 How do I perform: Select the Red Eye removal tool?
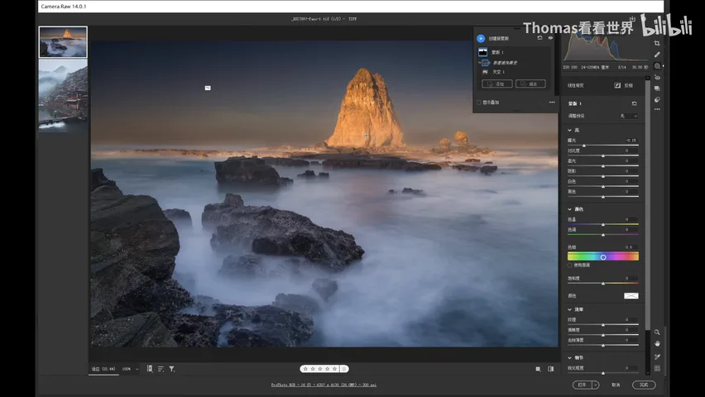point(657,78)
